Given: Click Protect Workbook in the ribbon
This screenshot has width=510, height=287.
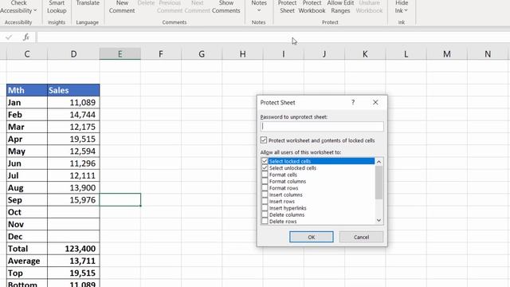Looking at the screenshot, I should (312, 7).
